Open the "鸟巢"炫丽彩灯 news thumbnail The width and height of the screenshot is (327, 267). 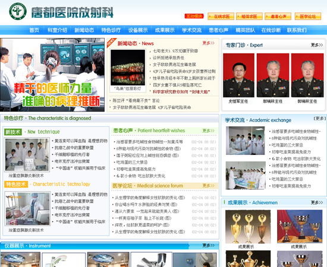click(x=128, y=68)
